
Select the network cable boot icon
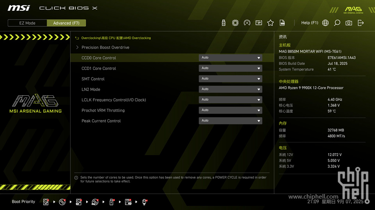(145, 202)
